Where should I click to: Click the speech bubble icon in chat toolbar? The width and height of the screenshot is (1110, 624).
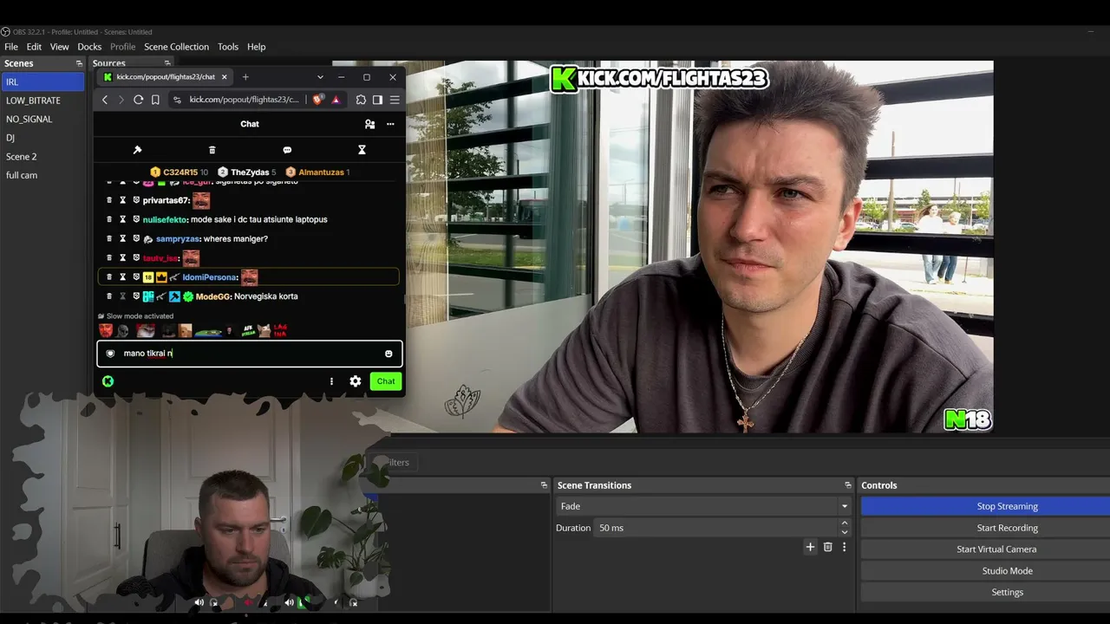(x=287, y=150)
